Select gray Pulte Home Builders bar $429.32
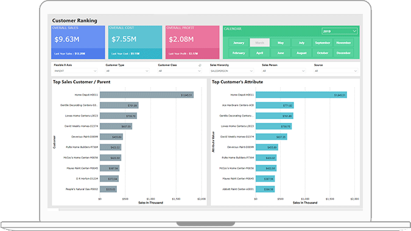Screen dimensions: 411x231 click(x=111, y=147)
